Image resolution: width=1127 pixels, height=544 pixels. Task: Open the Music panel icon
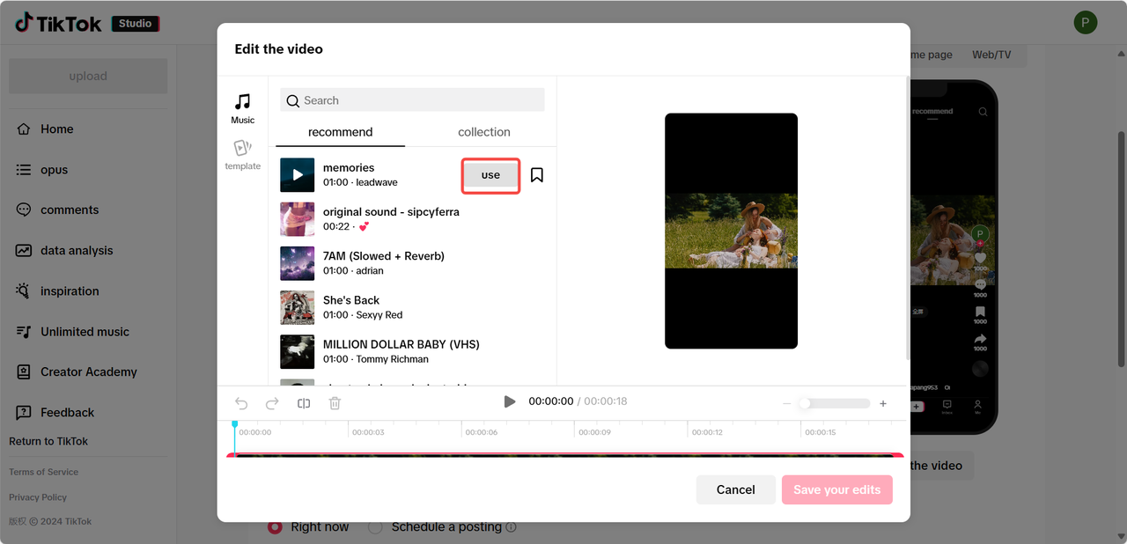(x=242, y=108)
